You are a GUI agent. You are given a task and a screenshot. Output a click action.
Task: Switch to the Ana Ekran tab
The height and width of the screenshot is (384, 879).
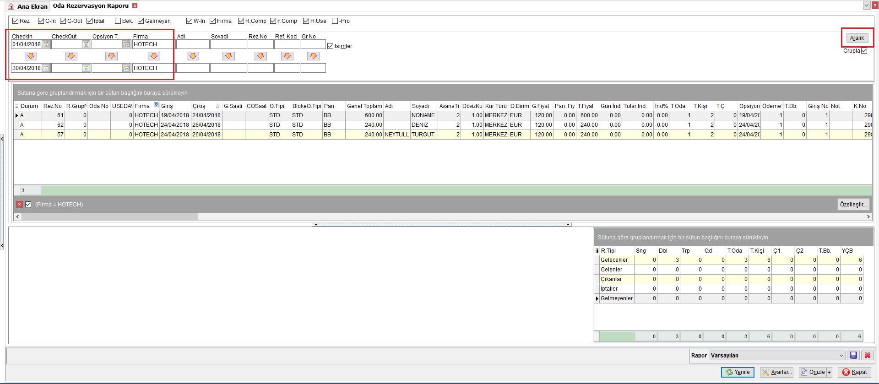pyautogui.click(x=28, y=6)
